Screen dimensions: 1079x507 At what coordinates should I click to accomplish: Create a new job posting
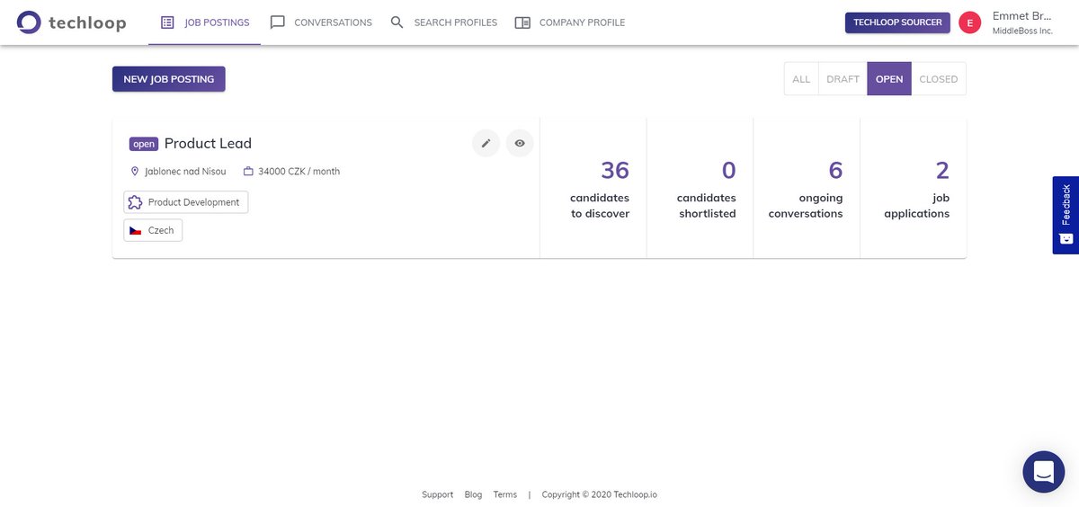(x=169, y=79)
